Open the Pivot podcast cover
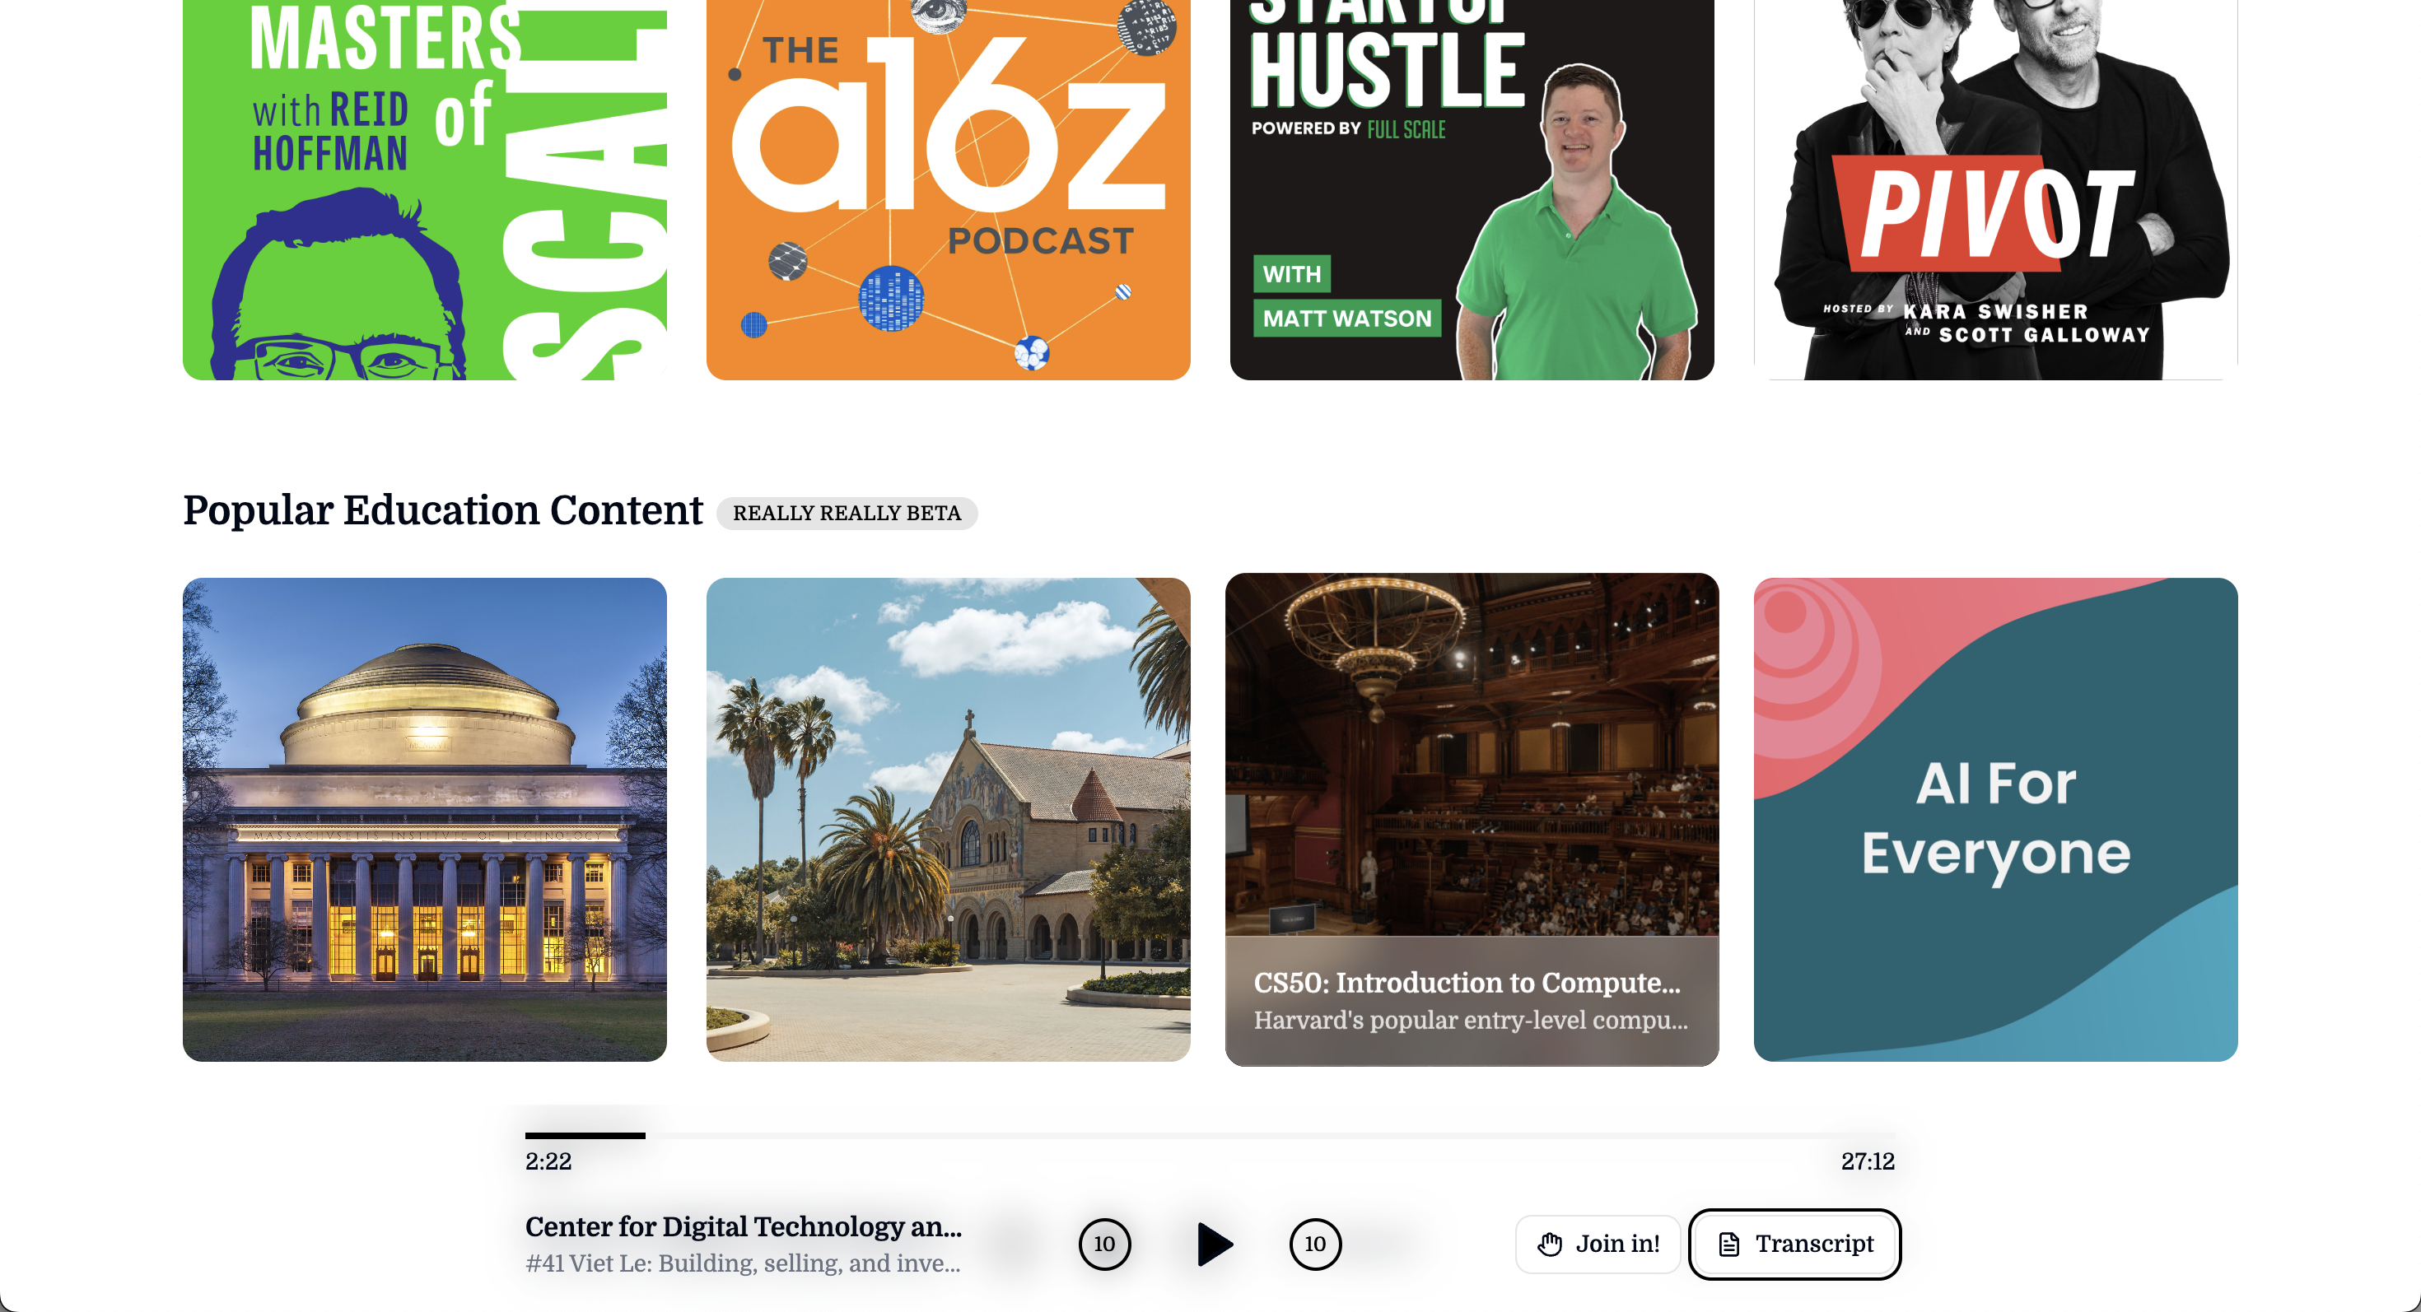The height and width of the screenshot is (1312, 2421). tap(1995, 188)
